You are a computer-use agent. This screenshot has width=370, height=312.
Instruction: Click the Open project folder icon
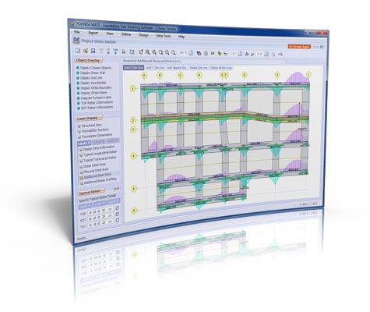86,51
